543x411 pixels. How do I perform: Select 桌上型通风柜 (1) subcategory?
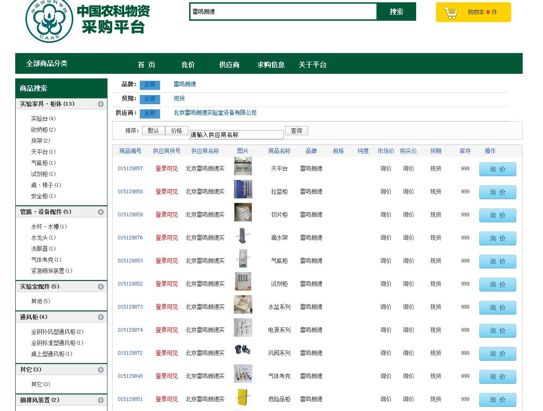click(52, 354)
